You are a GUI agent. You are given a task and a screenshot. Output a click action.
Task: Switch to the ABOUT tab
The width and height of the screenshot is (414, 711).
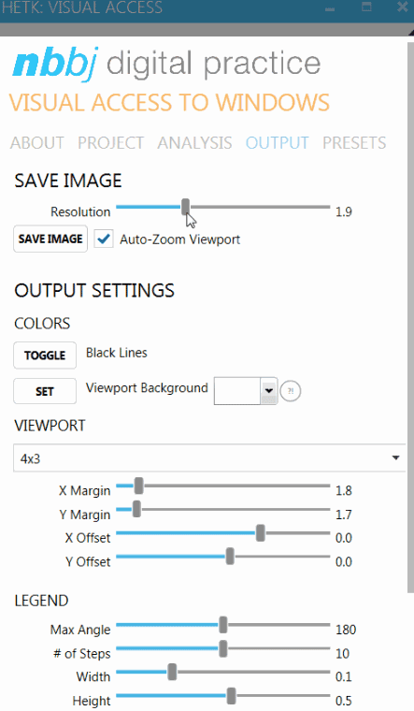[x=37, y=143]
